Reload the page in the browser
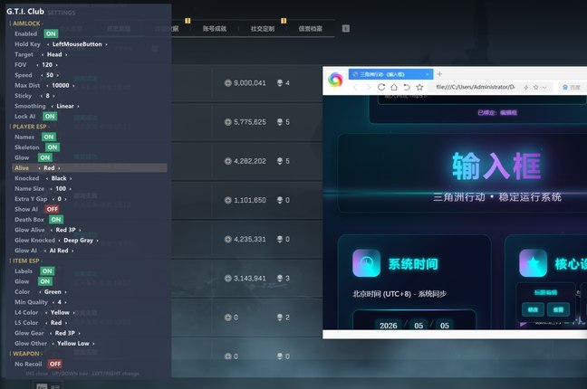 click(x=381, y=87)
